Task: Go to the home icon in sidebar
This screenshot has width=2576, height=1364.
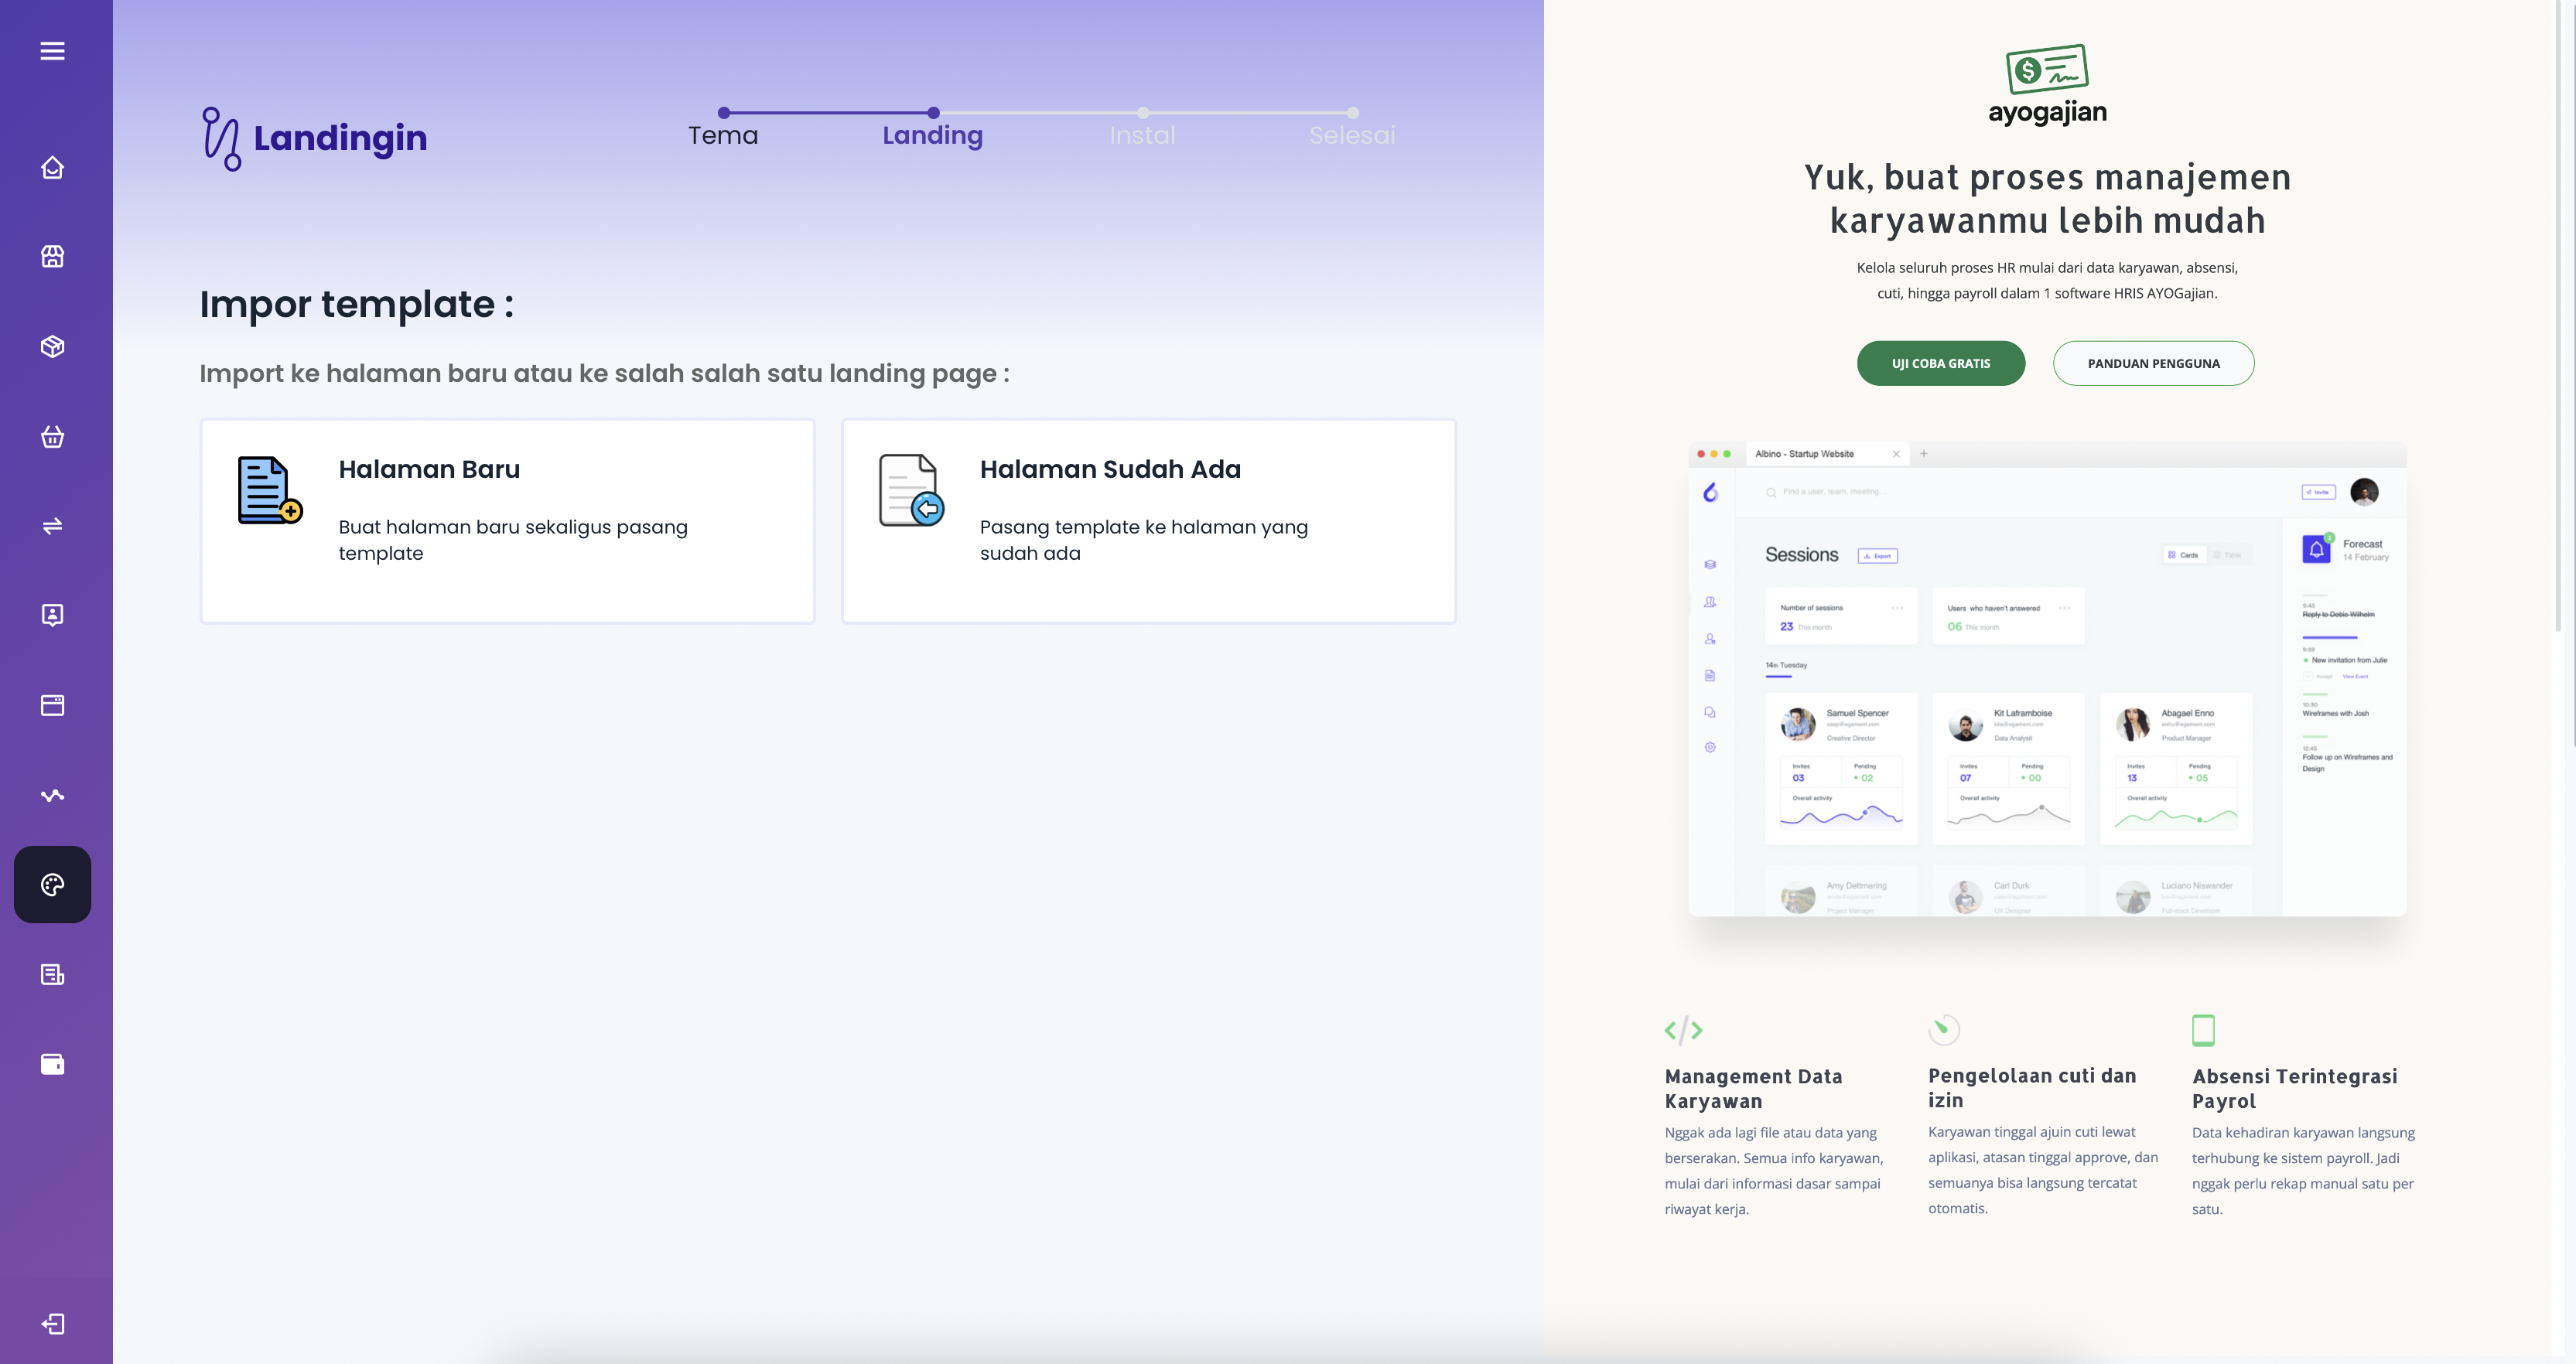Action: pos(52,168)
